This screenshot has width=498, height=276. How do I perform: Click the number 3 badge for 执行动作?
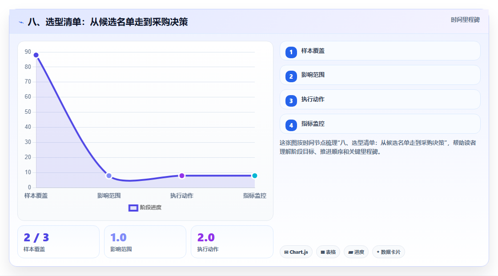[x=291, y=101]
